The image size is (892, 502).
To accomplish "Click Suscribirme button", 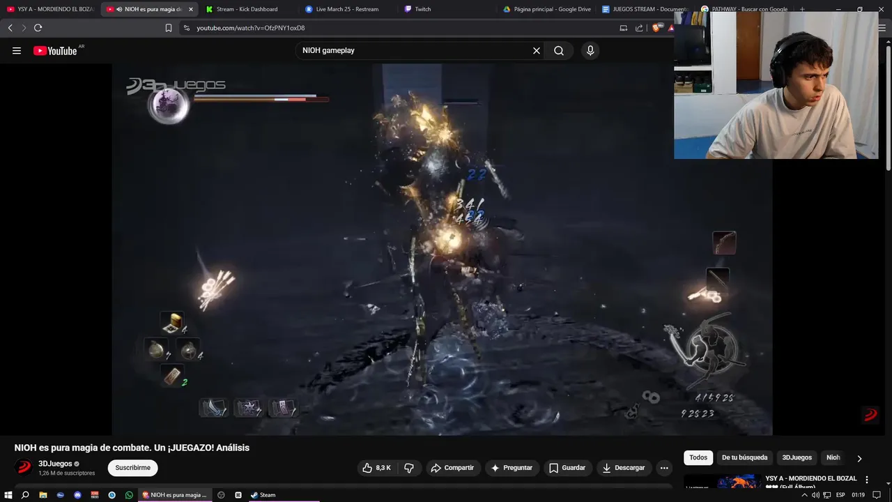I will [x=132, y=468].
